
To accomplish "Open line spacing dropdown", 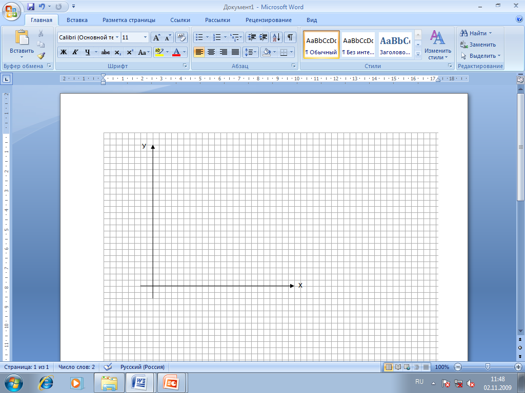I will pyautogui.click(x=250, y=52).
